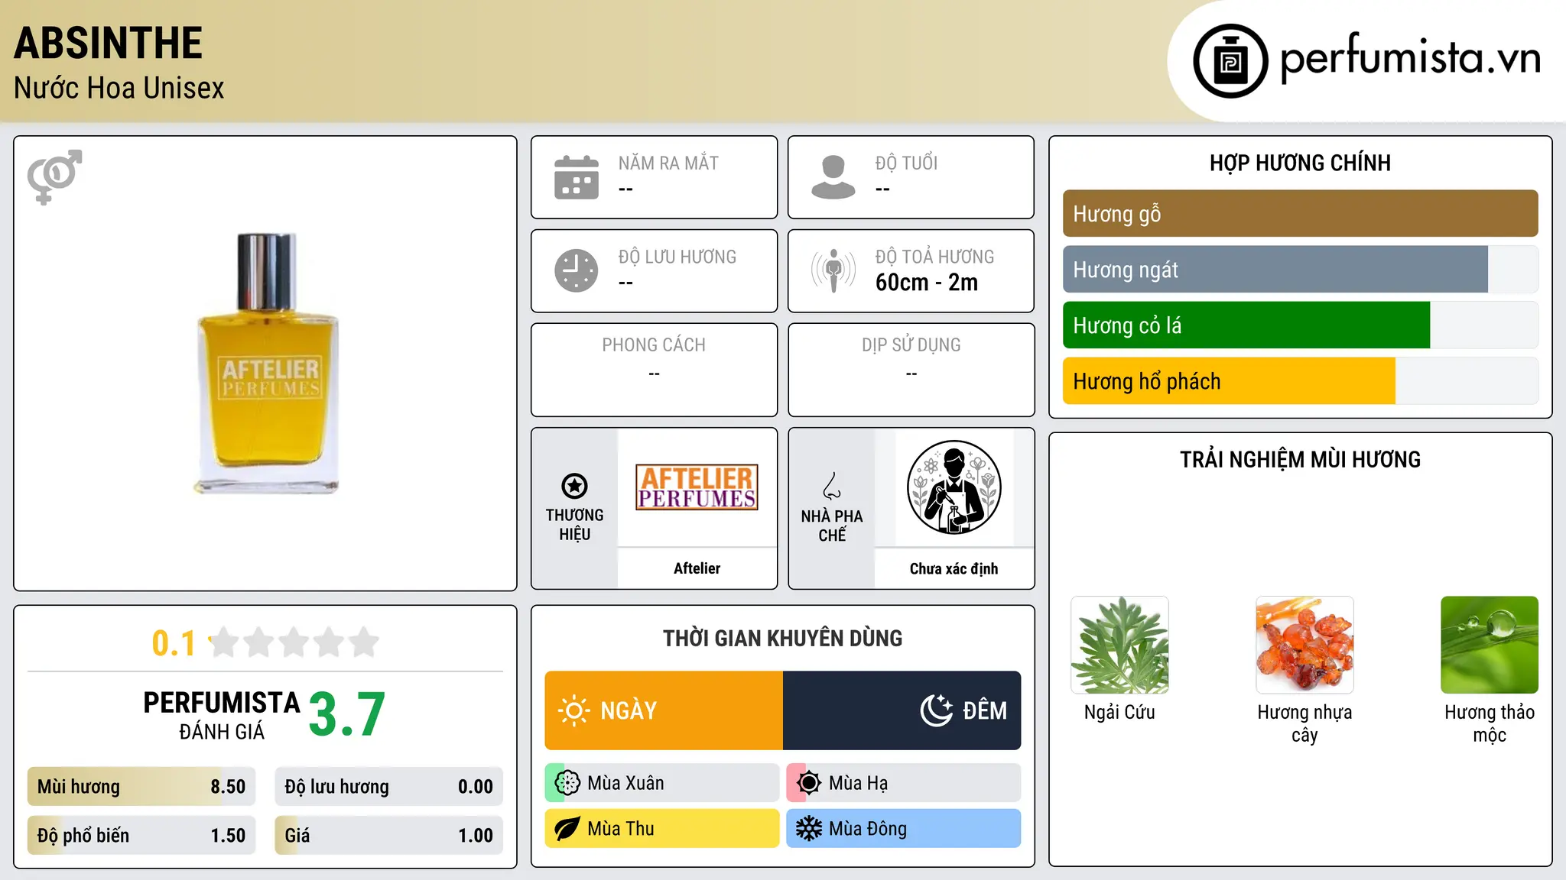Click the Độ Lưu Hương label
1566x880 pixels.
click(677, 257)
